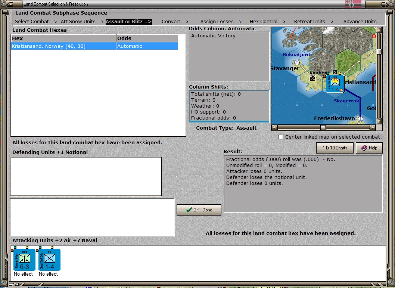This screenshot has width=395, height=288.
Task: Click the 2nd Inf Div counter on map
Action: (x=335, y=84)
